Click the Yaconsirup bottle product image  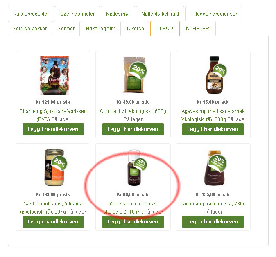215,168
